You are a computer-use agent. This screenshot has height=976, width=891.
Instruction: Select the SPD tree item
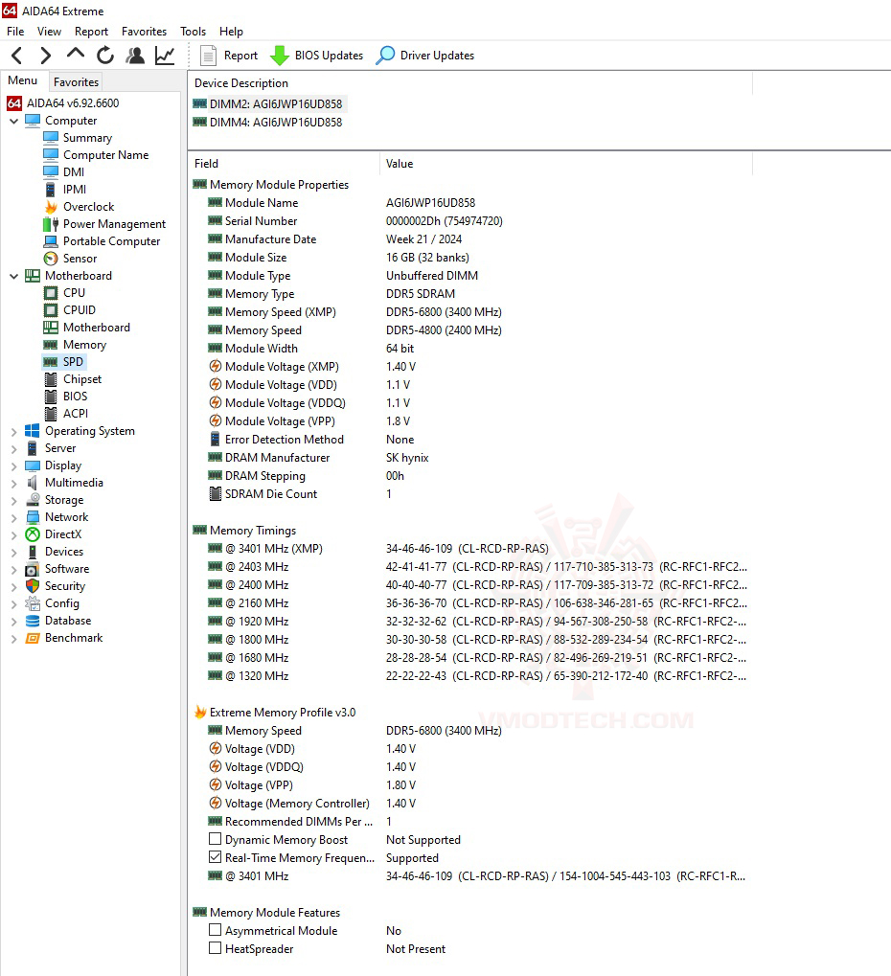[73, 362]
